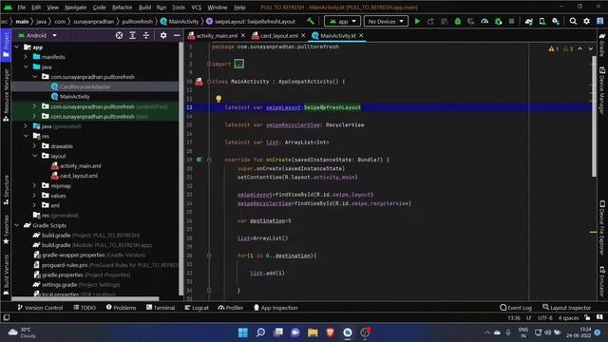Click the override gutter icon on line 19
The width and height of the screenshot is (608, 342).
199,160
